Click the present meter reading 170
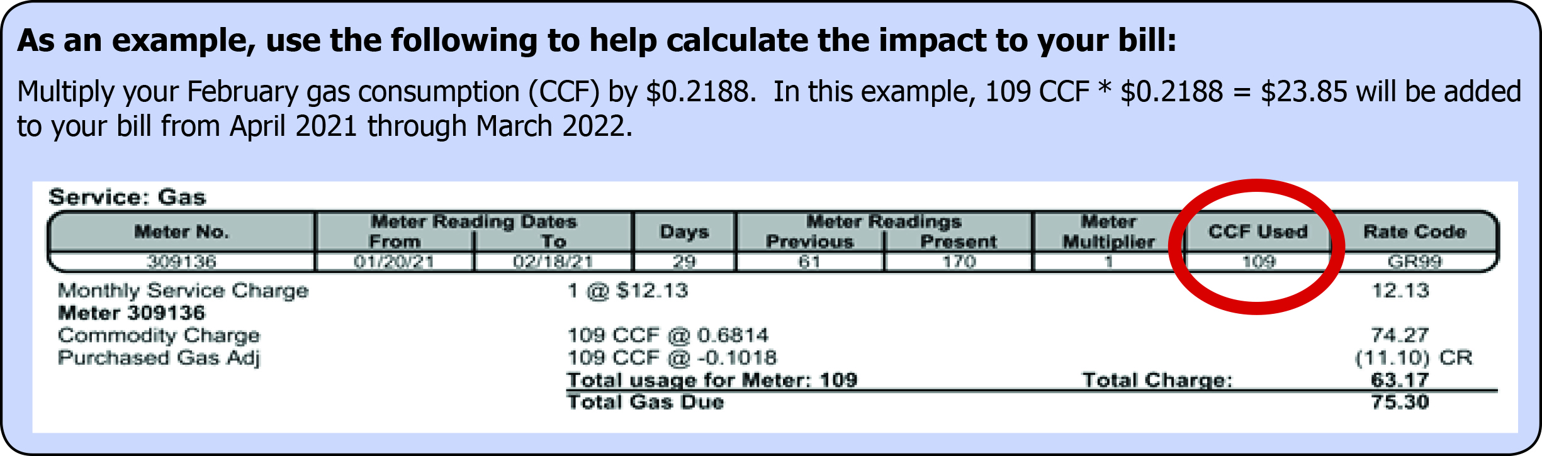Screen dimensions: 1542x456 click(959, 262)
